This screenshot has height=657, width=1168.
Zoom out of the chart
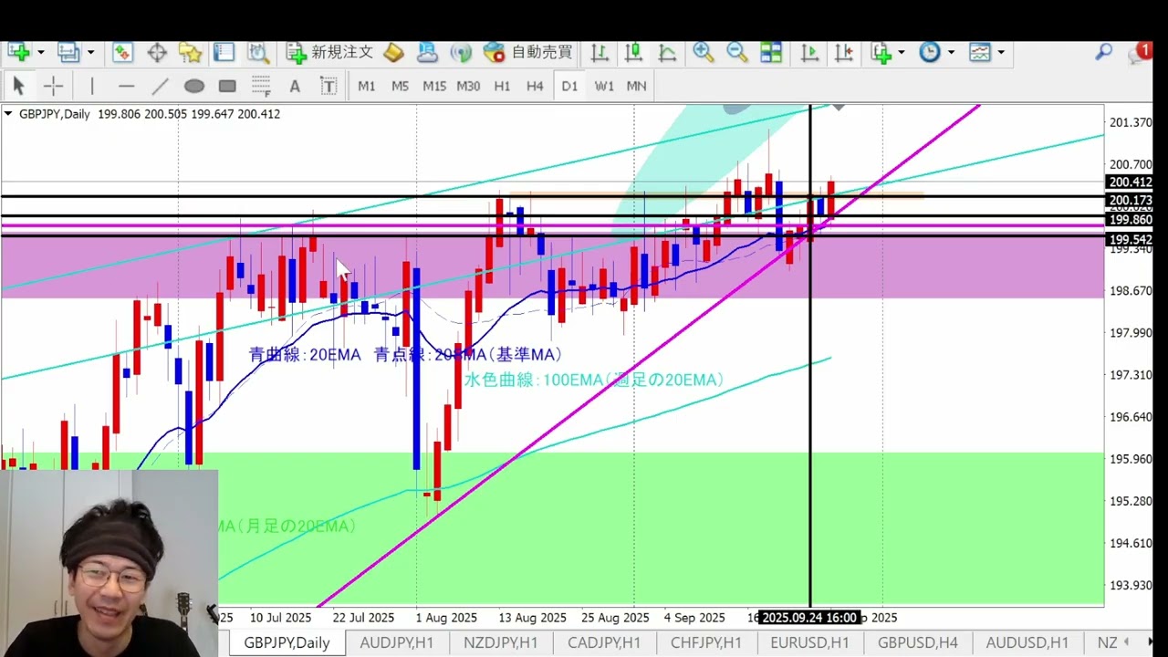click(737, 52)
